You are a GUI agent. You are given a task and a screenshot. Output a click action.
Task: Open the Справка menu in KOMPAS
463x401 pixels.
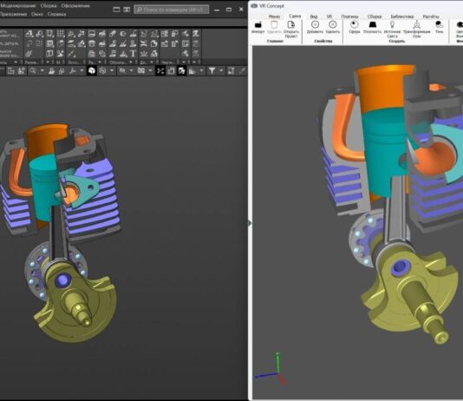(x=56, y=14)
